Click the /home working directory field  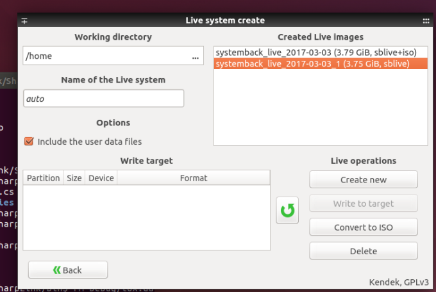tap(106, 56)
